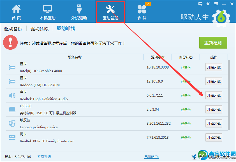The height and width of the screenshot is (162, 236).
Task: Select the 驱动卸载 tab
Action: tap(66, 28)
